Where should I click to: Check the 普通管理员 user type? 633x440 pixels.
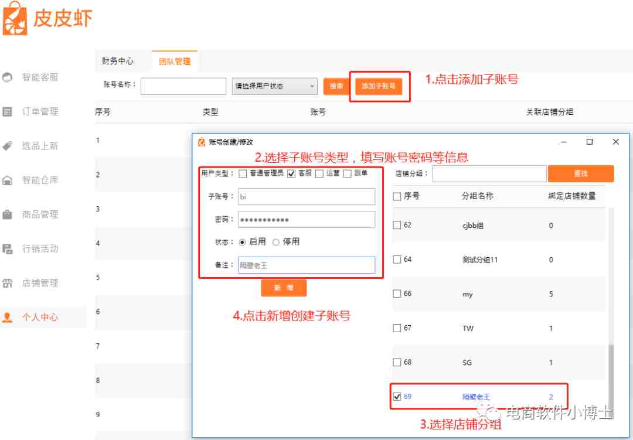tap(243, 173)
